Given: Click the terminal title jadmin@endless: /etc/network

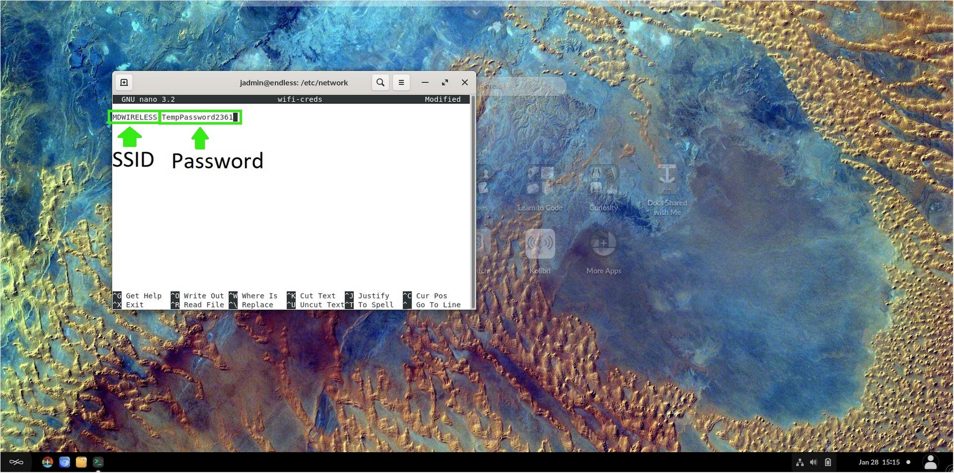Looking at the screenshot, I should point(294,83).
